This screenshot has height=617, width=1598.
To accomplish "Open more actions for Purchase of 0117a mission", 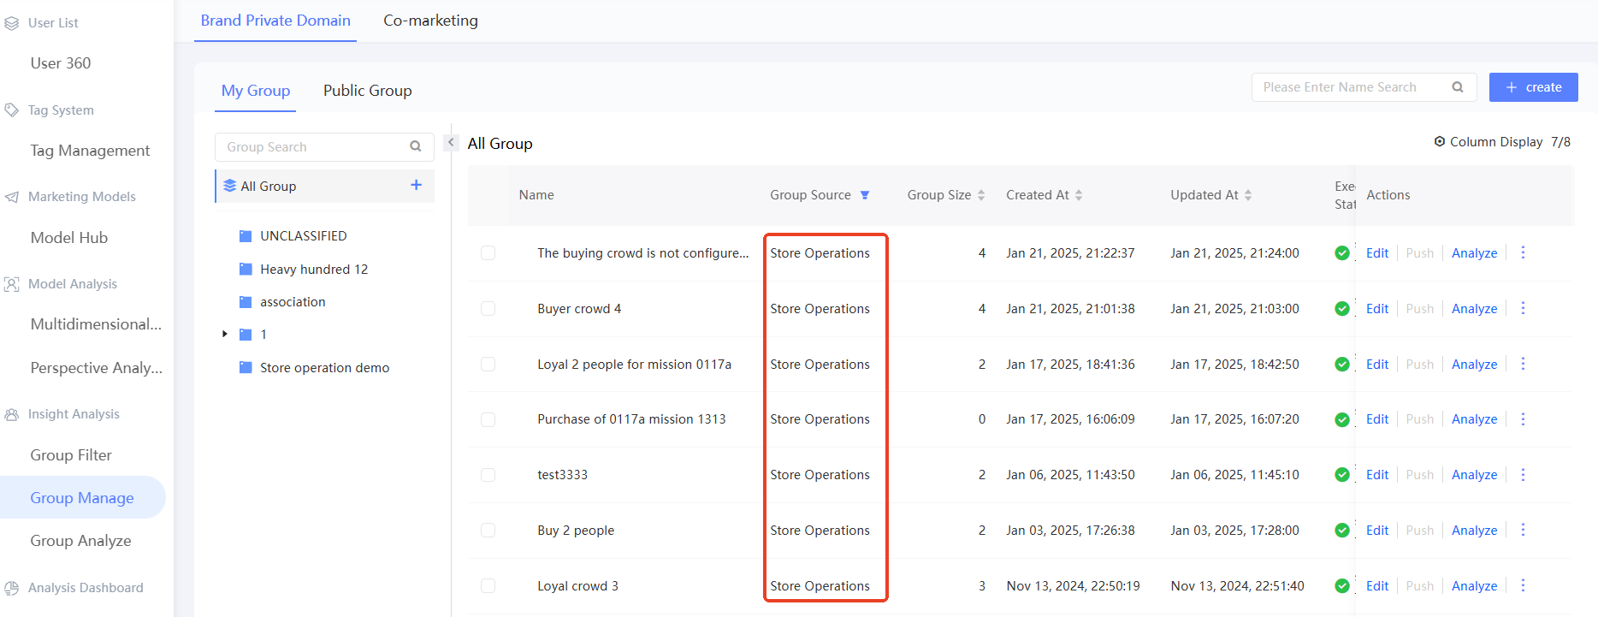I will (1523, 419).
